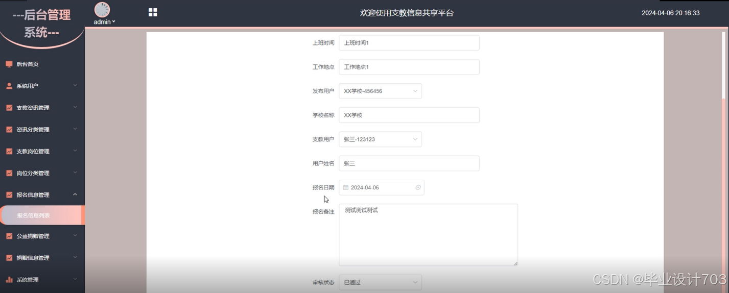729x293 pixels.
Task: Click the chart icon beside 支教岗位管理
Action: point(9,152)
